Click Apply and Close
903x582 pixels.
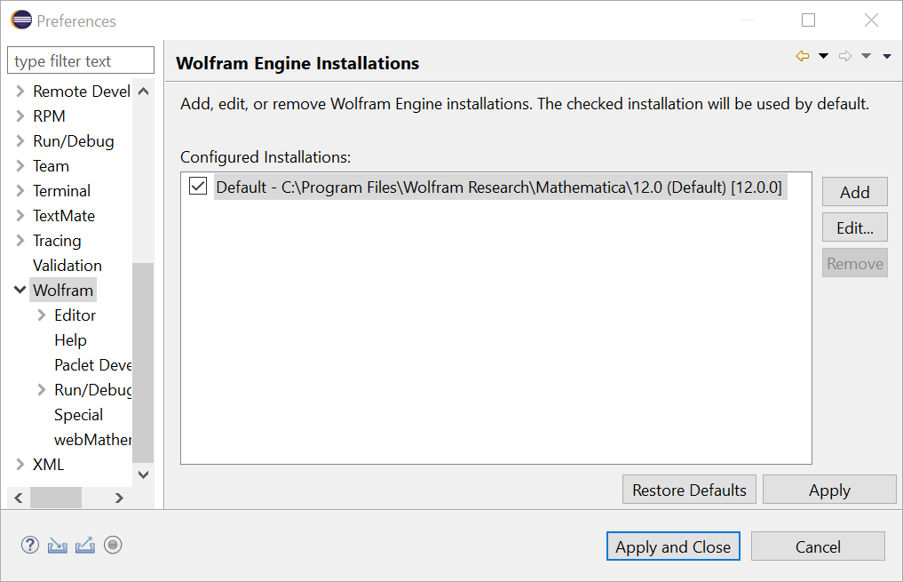673,546
